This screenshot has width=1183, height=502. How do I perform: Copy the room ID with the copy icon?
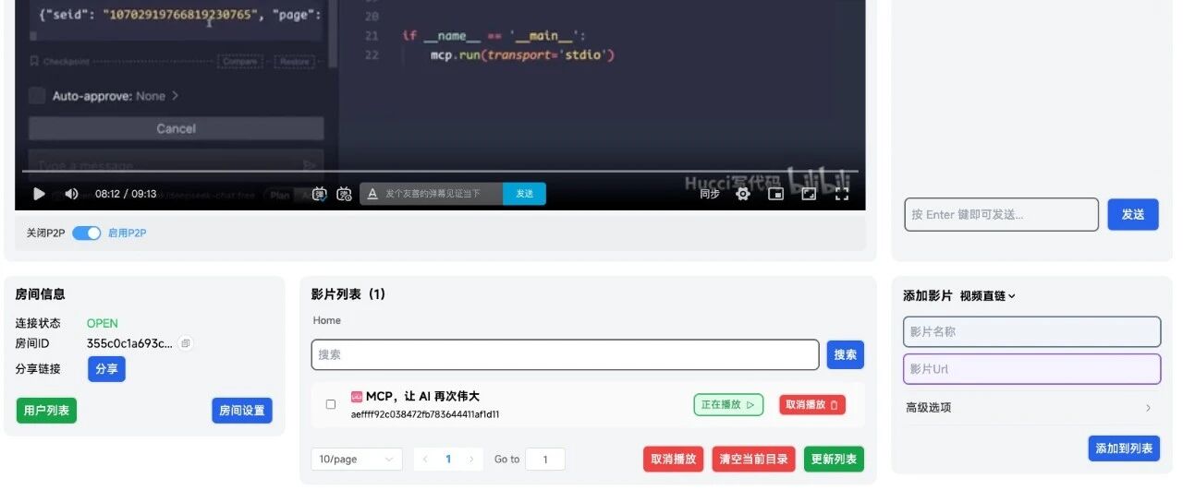coord(186,343)
